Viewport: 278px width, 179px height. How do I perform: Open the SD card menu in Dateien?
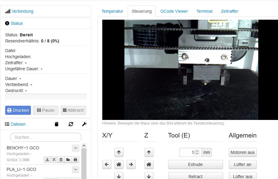coord(56,124)
